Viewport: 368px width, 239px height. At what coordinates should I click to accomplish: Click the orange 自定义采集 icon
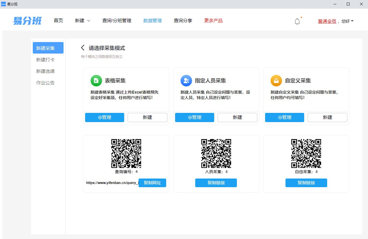click(276, 81)
